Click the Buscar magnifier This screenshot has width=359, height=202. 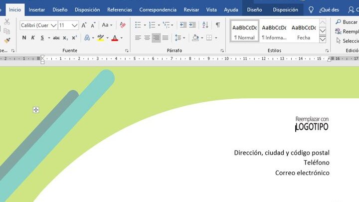[x=338, y=22]
